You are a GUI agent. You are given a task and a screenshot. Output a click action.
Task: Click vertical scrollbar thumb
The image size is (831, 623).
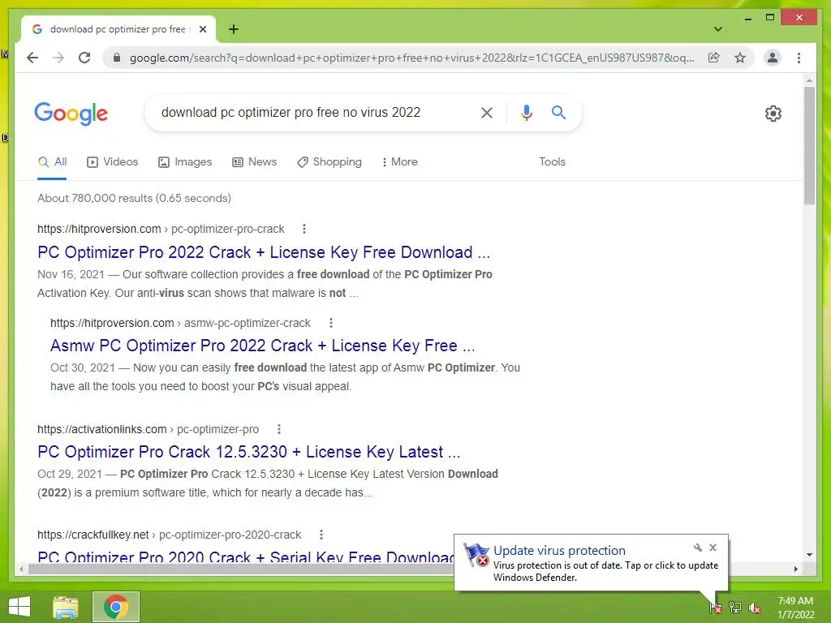(x=809, y=146)
